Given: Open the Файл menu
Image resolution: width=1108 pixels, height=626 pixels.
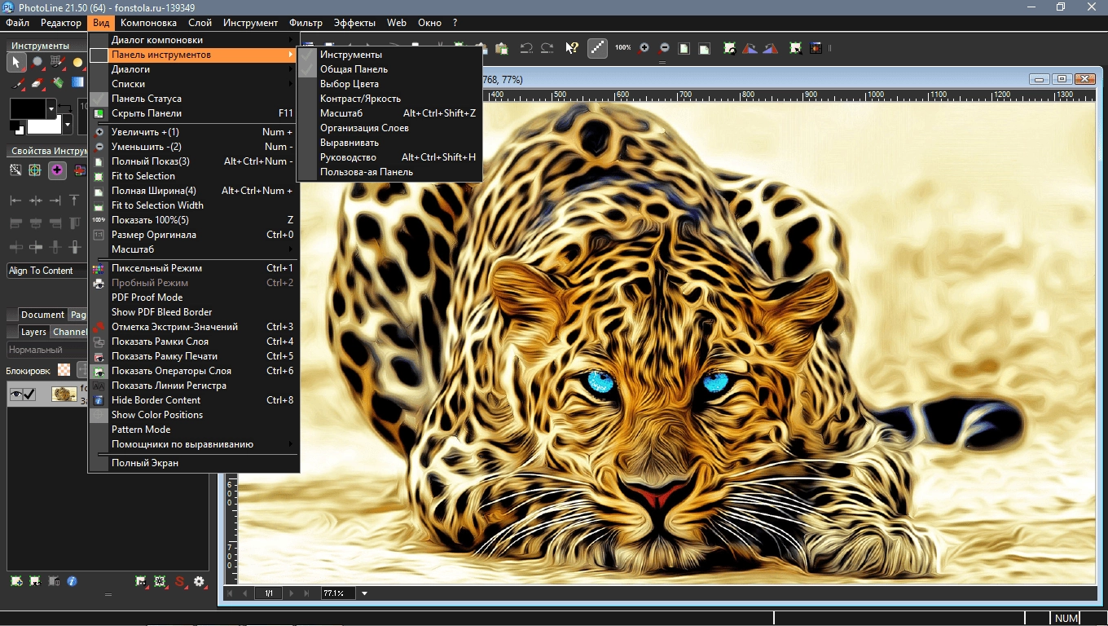Looking at the screenshot, I should click(18, 23).
